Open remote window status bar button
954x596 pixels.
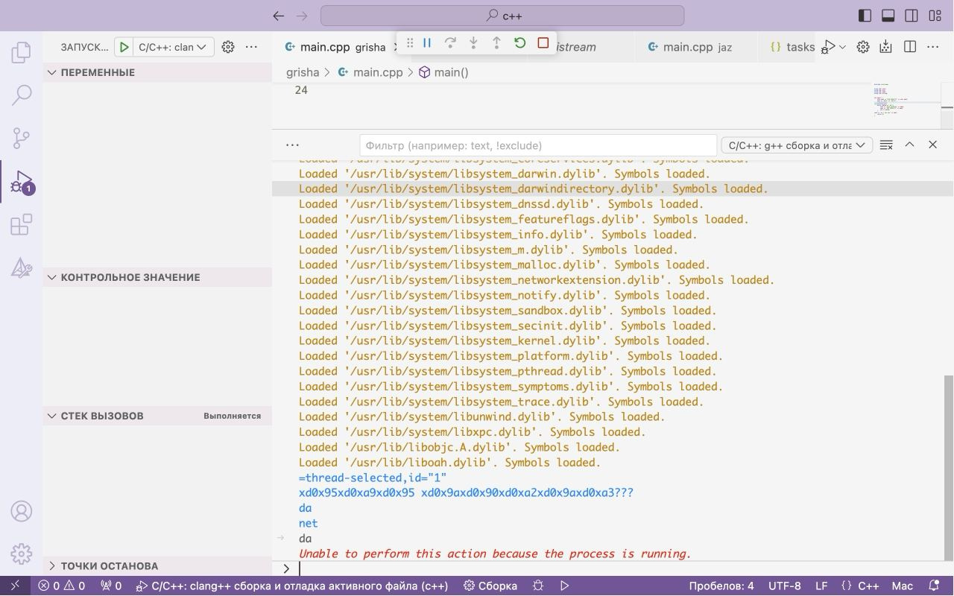(16, 586)
